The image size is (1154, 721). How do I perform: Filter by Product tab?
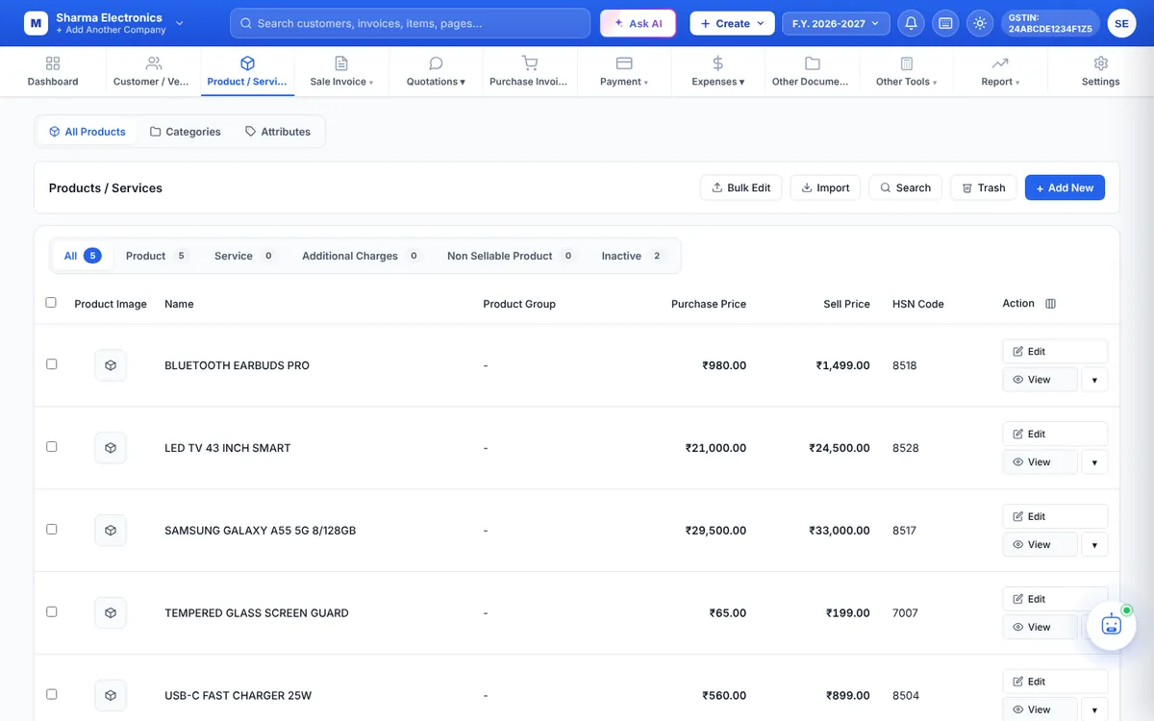point(157,256)
